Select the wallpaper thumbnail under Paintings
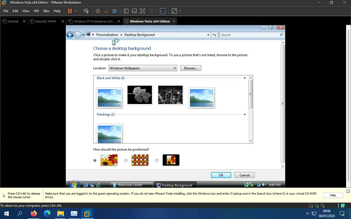351x219 pixels. [109, 134]
